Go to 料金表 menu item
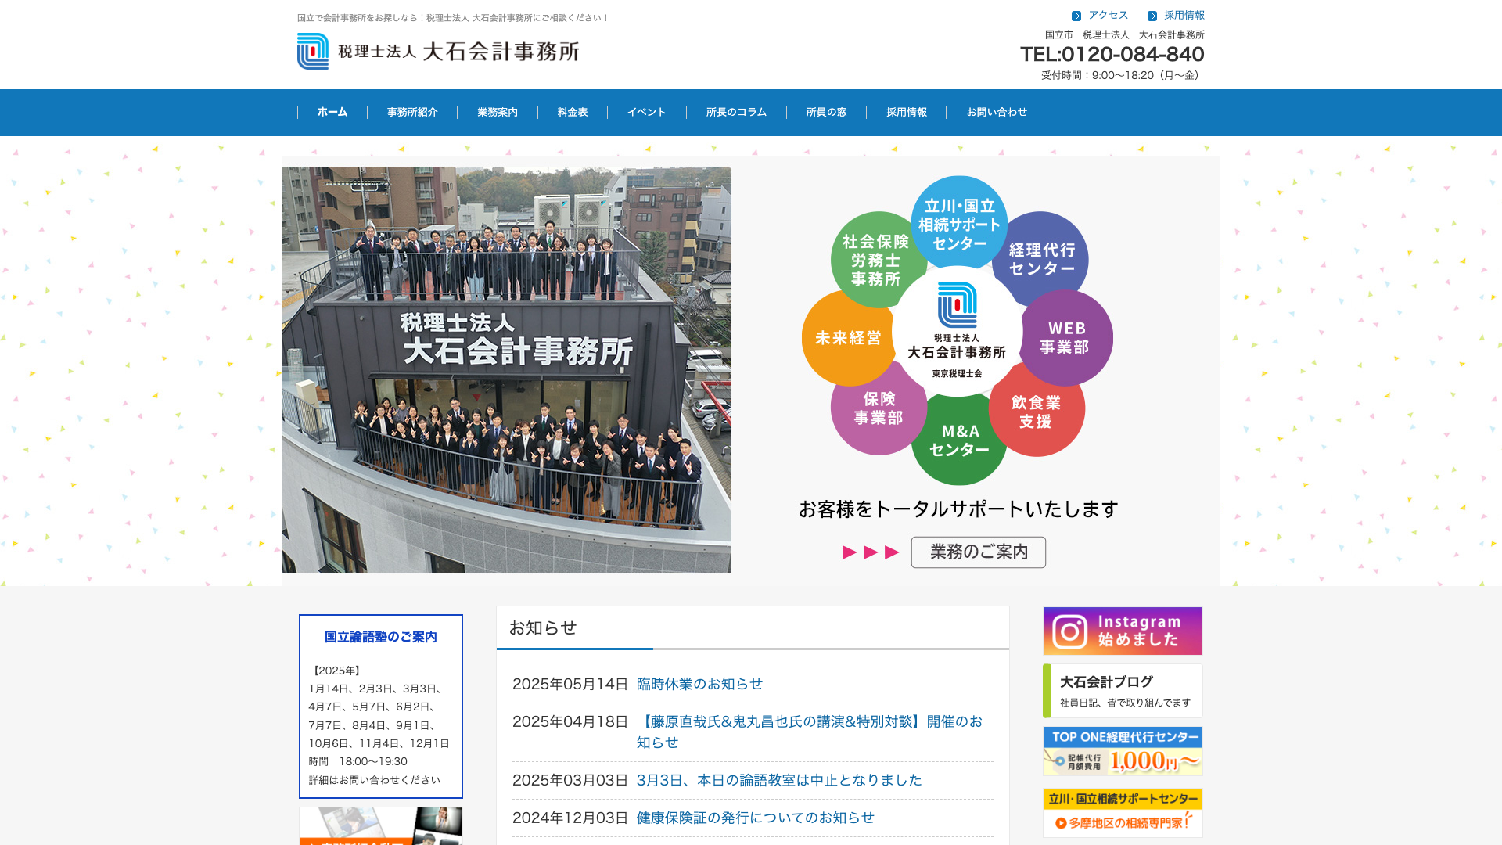The height and width of the screenshot is (845, 1502). (x=573, y=113)
